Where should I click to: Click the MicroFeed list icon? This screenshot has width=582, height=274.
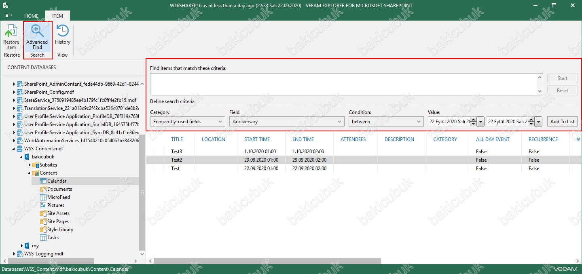(x=43, y=197)
